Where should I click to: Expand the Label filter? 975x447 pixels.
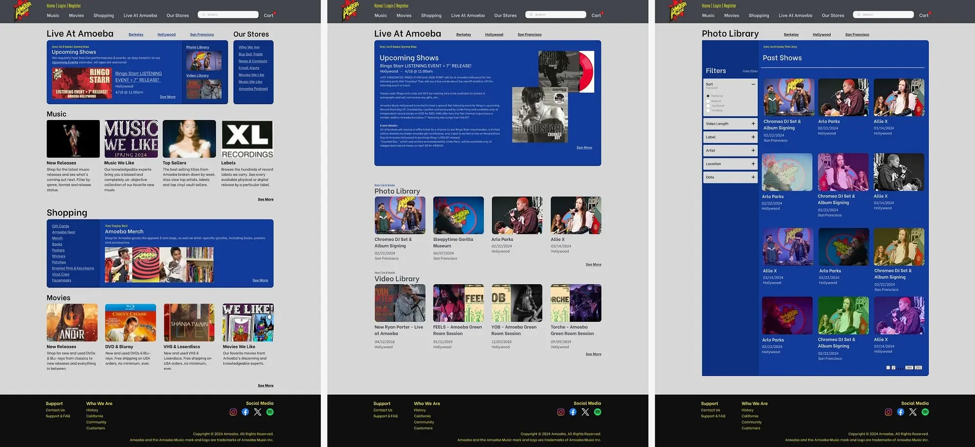(753, 137)
